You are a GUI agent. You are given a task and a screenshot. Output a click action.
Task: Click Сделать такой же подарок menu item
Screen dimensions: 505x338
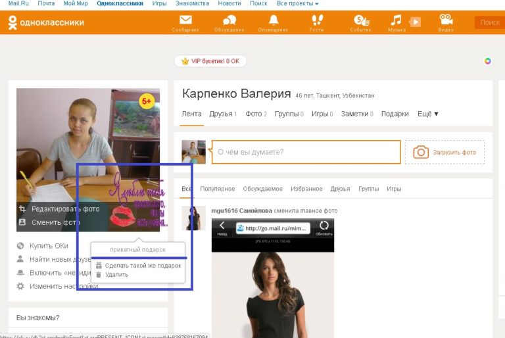pyautogui.click(x=138, y=266)
